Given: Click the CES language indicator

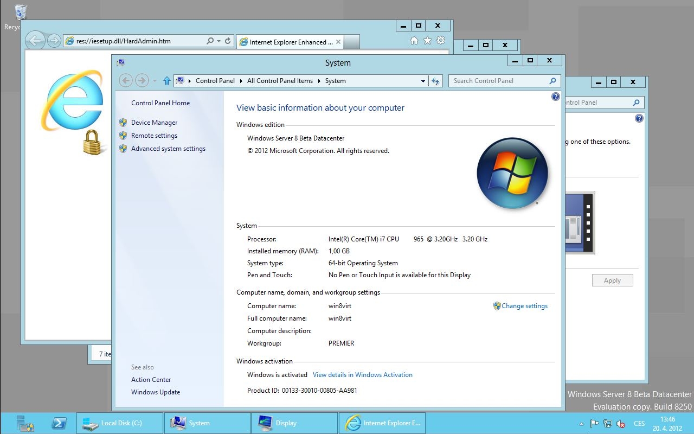Looking at the screenshot, I should point(639,424).
